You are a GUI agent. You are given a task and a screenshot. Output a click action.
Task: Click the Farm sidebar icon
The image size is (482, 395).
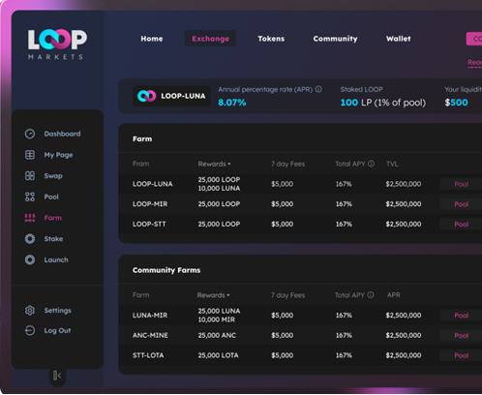point(30,218)
